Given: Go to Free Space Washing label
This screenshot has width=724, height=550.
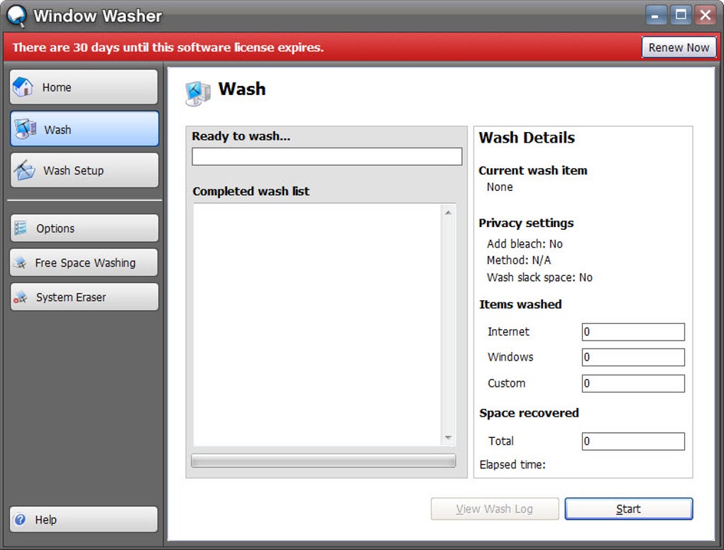Looking at the screenshot, I should 85,263.
